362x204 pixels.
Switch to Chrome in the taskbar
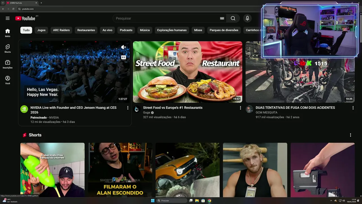209,201
